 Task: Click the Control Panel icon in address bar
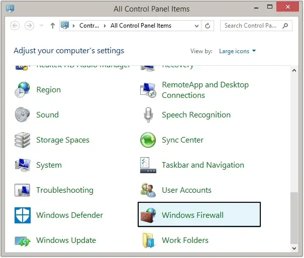click(x=65, y=26)
